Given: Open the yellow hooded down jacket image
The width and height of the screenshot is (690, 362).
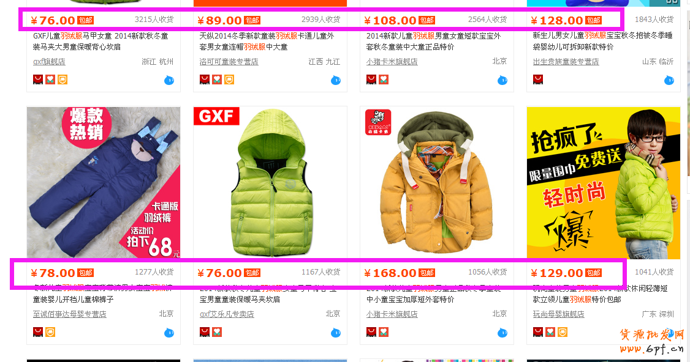Looking at the screenshot, I should [x=437, y=182].
